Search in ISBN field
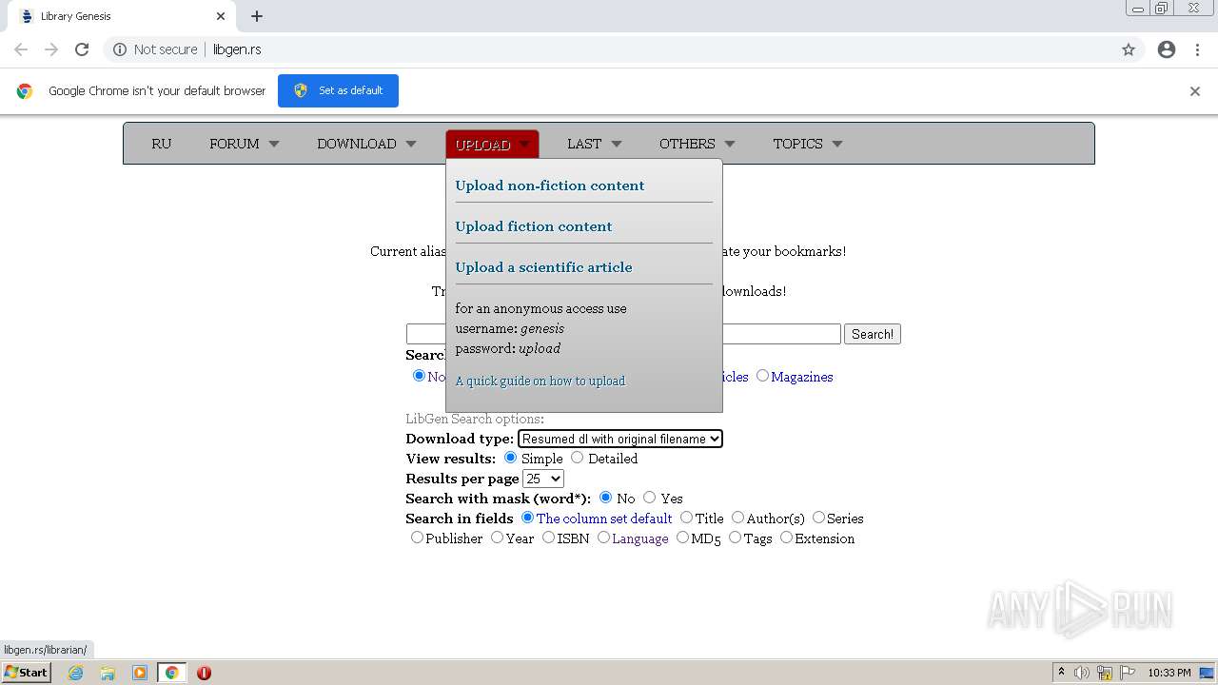The width and height of the screenshot is (1218, 685). point(548,538)
